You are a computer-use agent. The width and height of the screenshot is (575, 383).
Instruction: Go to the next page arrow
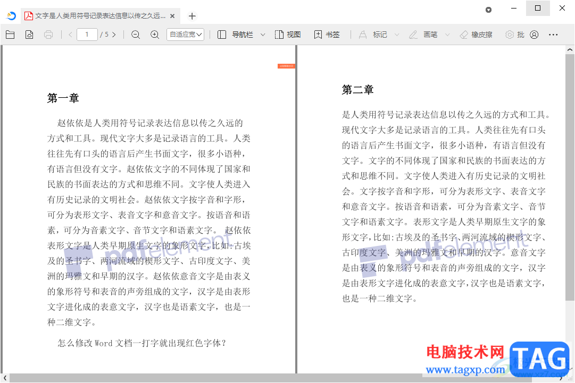click(114, 35)
